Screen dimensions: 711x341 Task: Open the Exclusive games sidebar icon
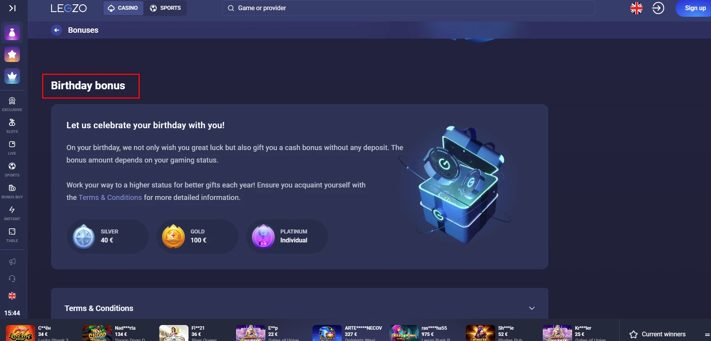click(x=12, y=104)
